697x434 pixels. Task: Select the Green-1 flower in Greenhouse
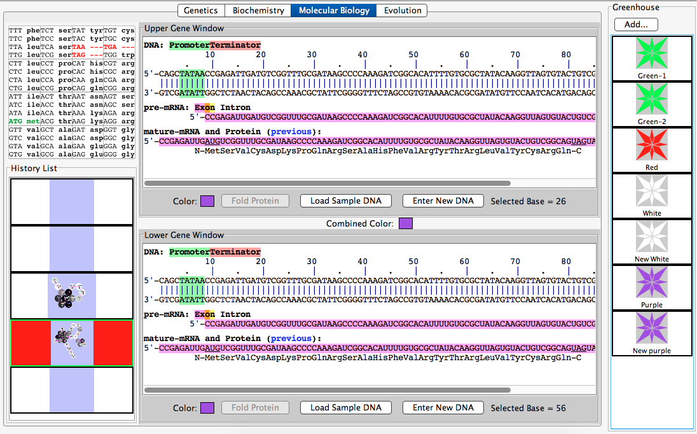651,53
